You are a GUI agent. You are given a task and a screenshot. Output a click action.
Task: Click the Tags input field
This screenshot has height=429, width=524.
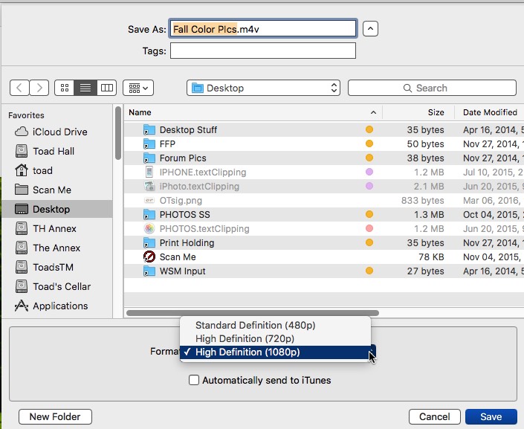pos(263,51)
